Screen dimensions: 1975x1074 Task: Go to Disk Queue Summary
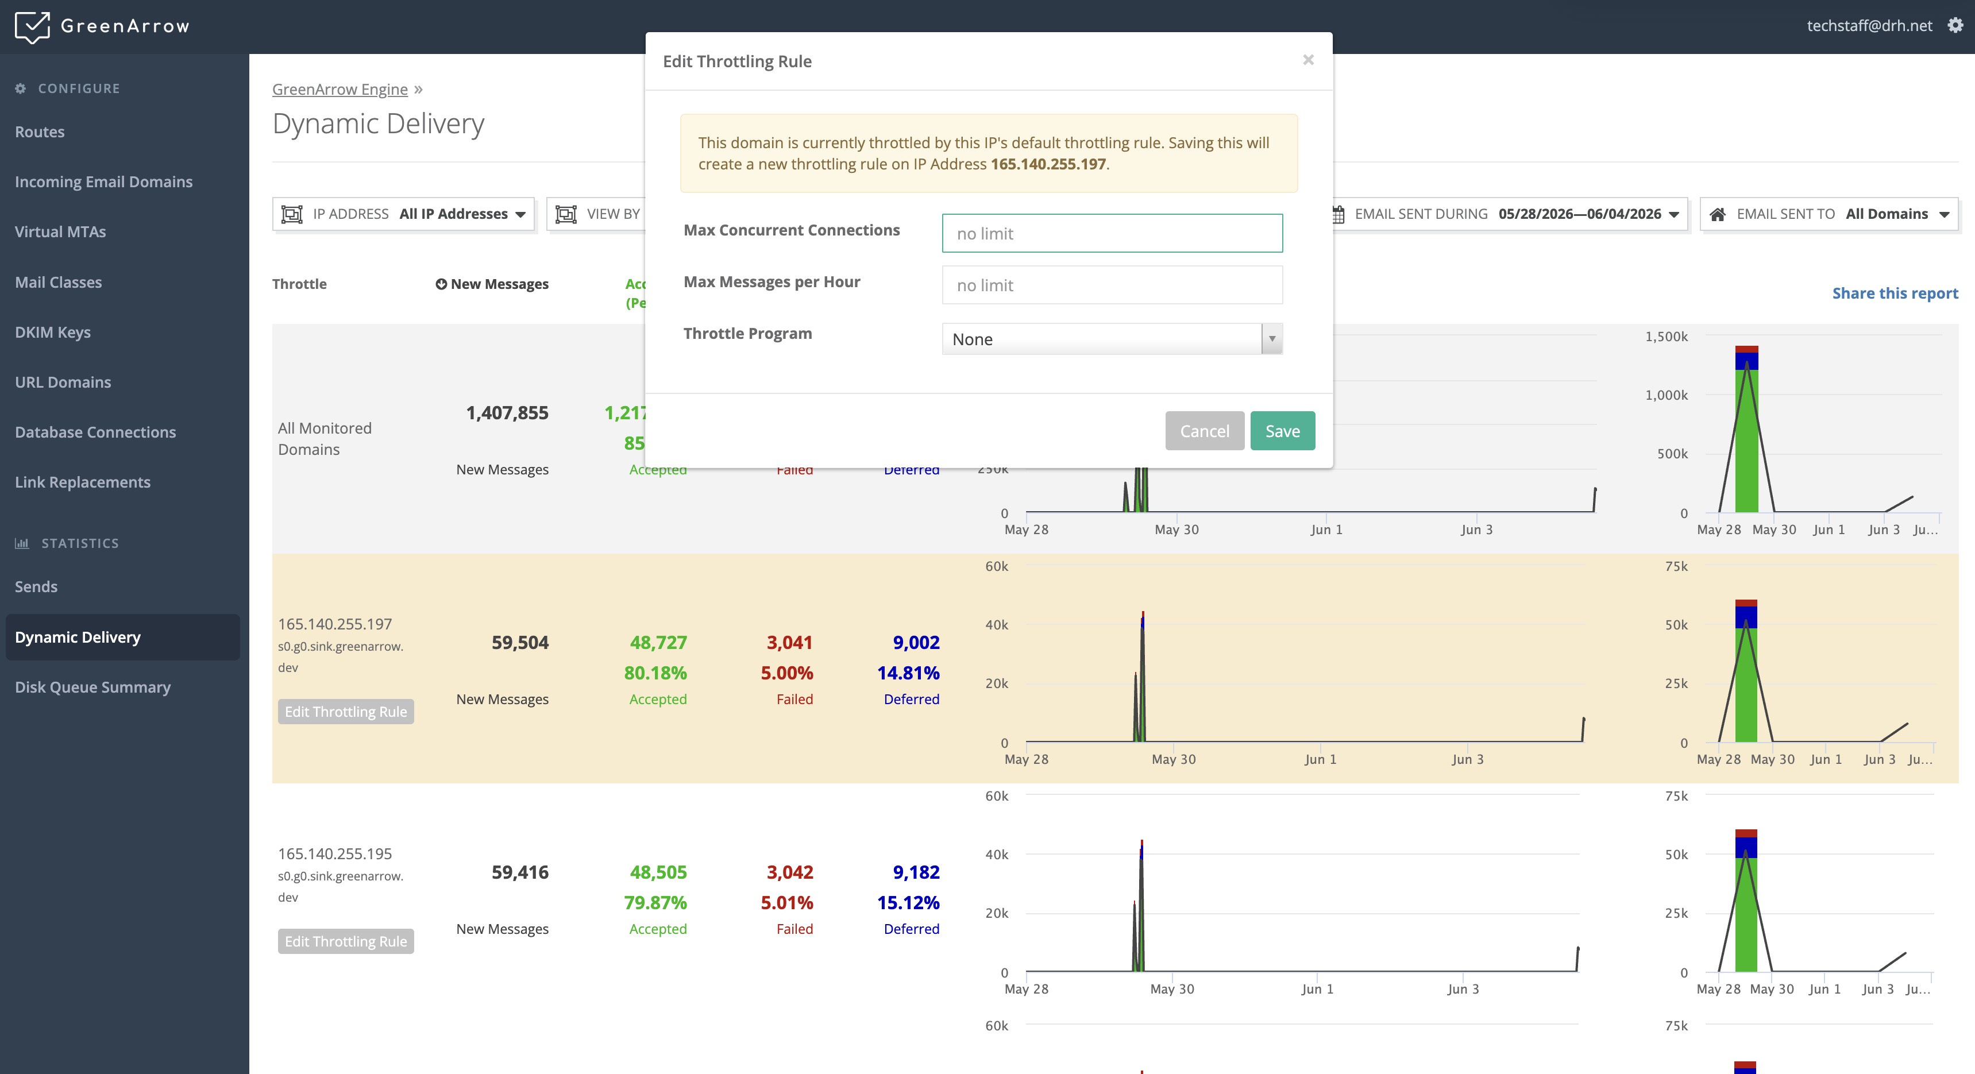coord(92,687)
